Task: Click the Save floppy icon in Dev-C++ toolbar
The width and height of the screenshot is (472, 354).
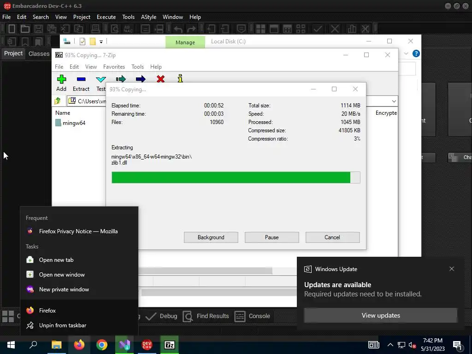Action: click(38, 29)
